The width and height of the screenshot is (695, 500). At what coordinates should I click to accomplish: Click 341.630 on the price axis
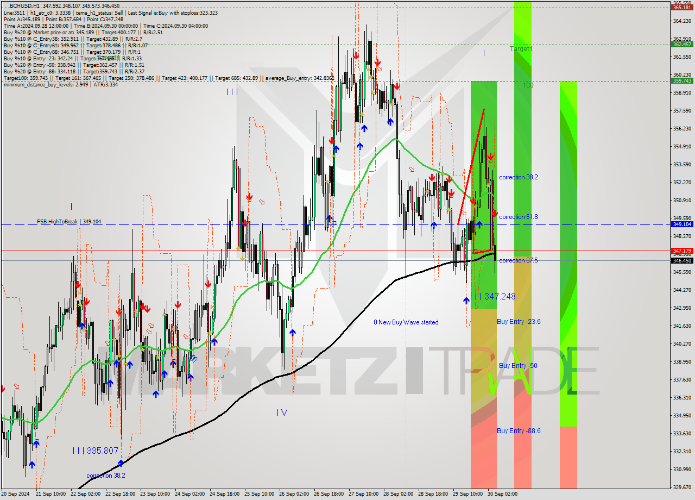(682, 326)
